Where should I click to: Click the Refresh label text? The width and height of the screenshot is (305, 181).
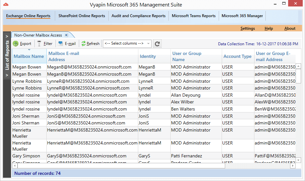point(93,44)
